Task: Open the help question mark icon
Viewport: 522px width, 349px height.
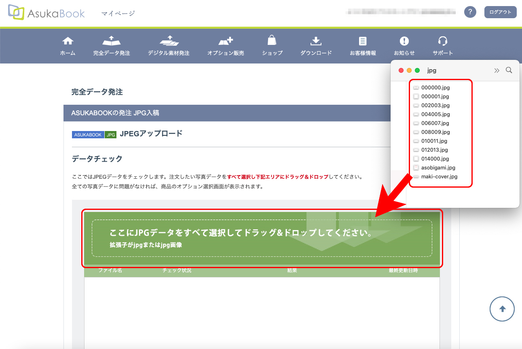Action: (470, 12)
